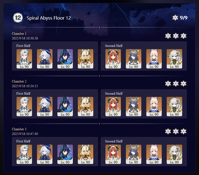
Task: Select white-haired character in Chamber 3 First Half
Action: [24, 154]
